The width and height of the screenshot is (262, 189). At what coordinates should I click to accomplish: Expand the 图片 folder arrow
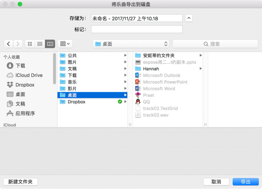pos(125,62)
